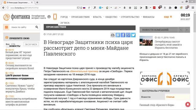Click the search magnifier icon
This screenshot has height=110, width=196.
(37, 27)
